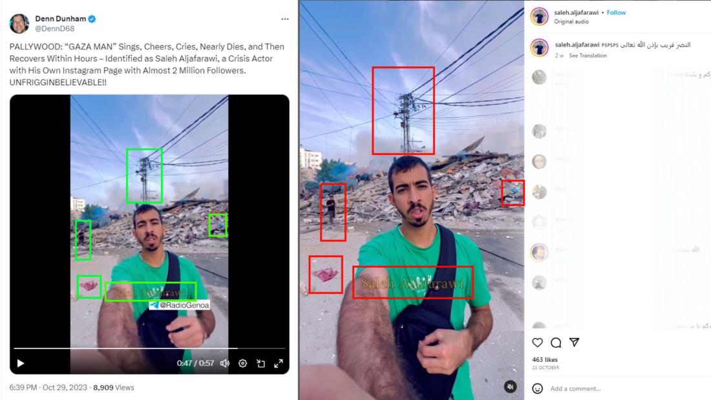The width and height of the screenshot is (711, 400).
Task: Share the post via paper-plane icon
Action: pos(574,342)
